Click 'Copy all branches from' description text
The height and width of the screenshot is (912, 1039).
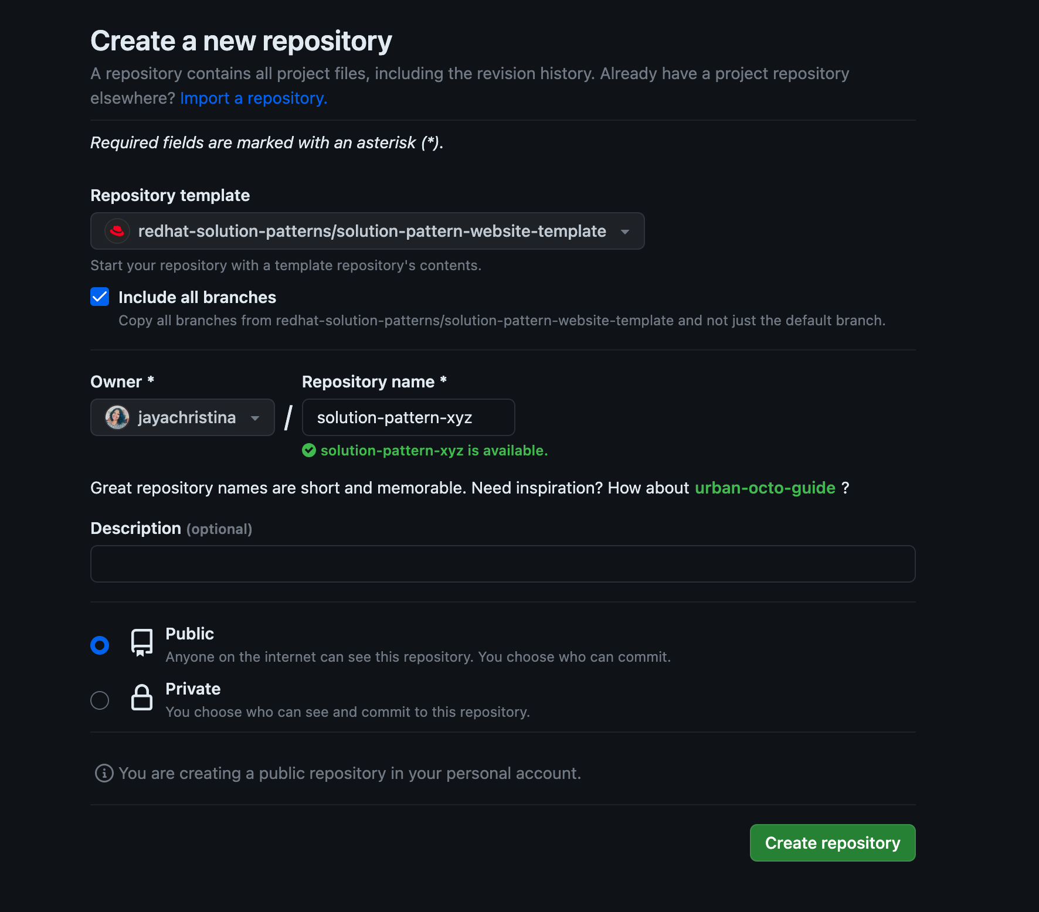pyautogui.click(x=502, y=321)
